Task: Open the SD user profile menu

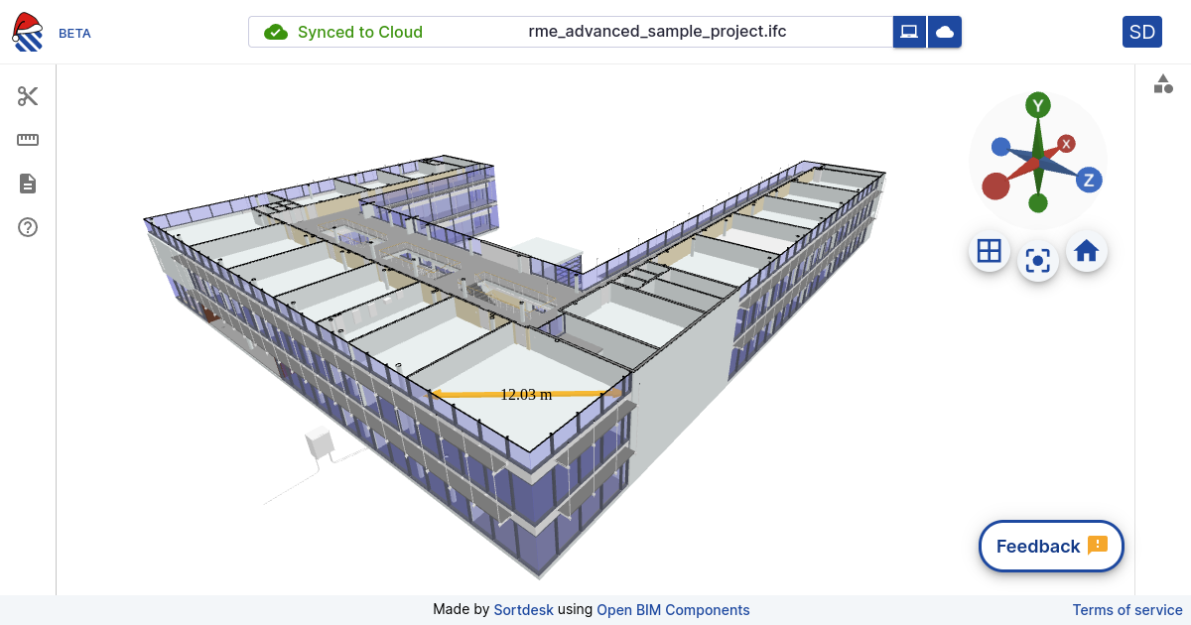Action: click(1141, 32)
